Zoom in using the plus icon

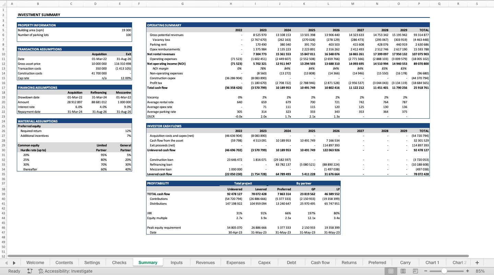point(467,271)
